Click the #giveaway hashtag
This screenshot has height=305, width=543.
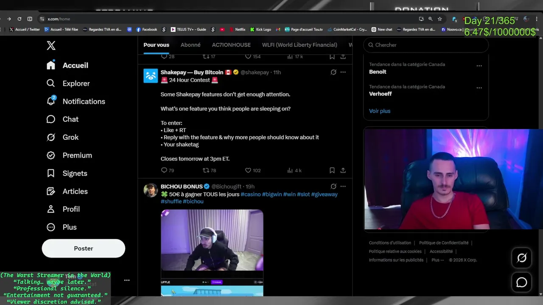(x=325, y=194)
